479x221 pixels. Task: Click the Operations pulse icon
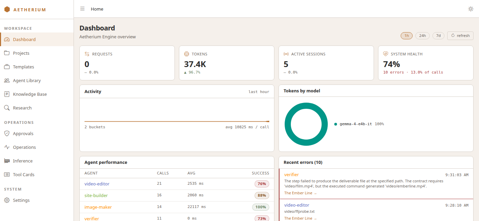click(7, 147)
